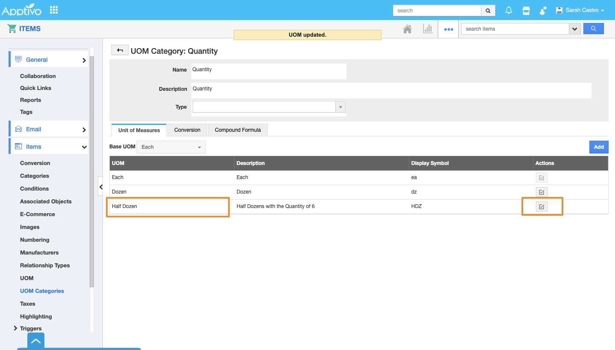This screenshot has width=615, height=350.
Task: Switch to the Compound Formula tab
Action: (x=237, y=130)
